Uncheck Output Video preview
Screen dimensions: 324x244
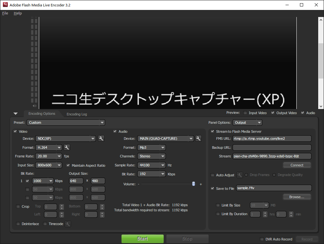(273, 113)
